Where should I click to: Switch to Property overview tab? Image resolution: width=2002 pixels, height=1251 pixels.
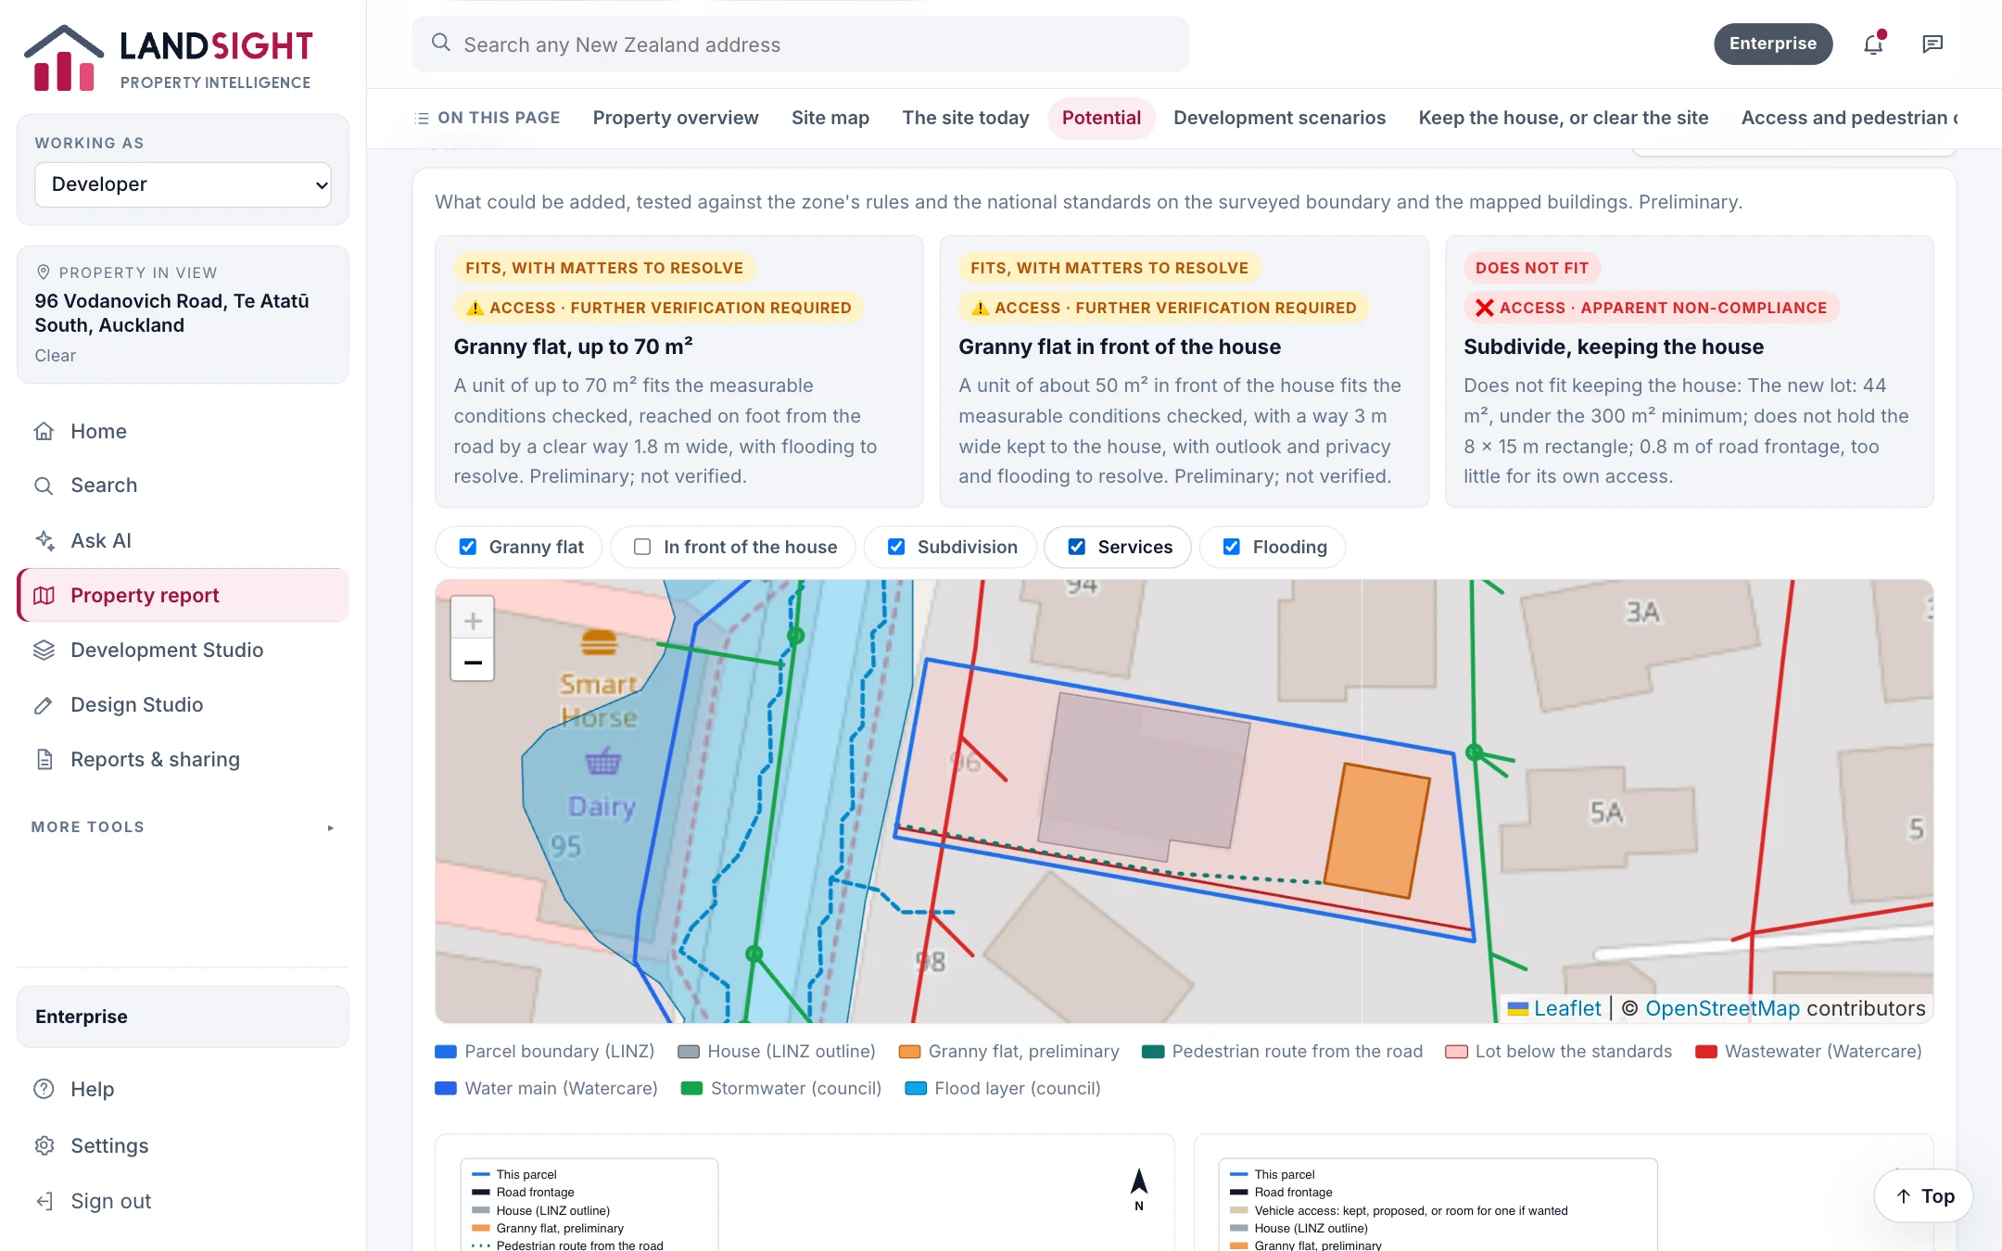(676, 118)
